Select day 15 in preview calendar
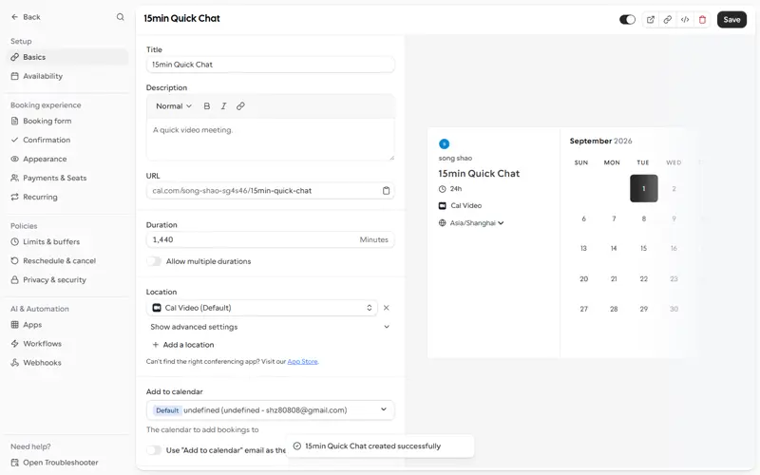This screenshot has height=475, width=760. click(x=644, y=248)
